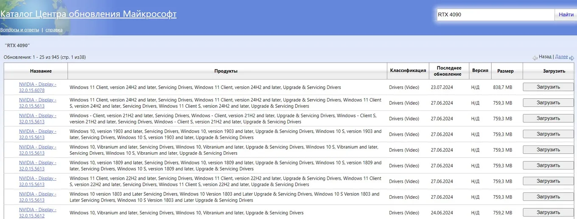Select products text mentioning version 21H2
The width and height of the screenshot is (577, 219).
tap(223, 118)
